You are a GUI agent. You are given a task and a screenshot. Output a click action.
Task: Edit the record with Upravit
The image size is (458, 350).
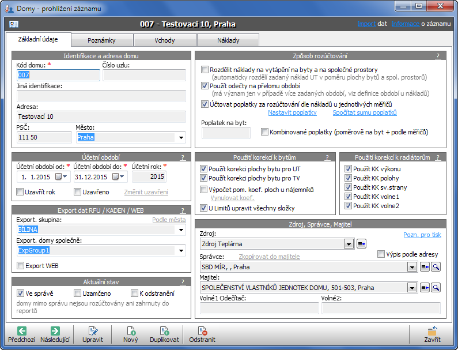[93, 334]
